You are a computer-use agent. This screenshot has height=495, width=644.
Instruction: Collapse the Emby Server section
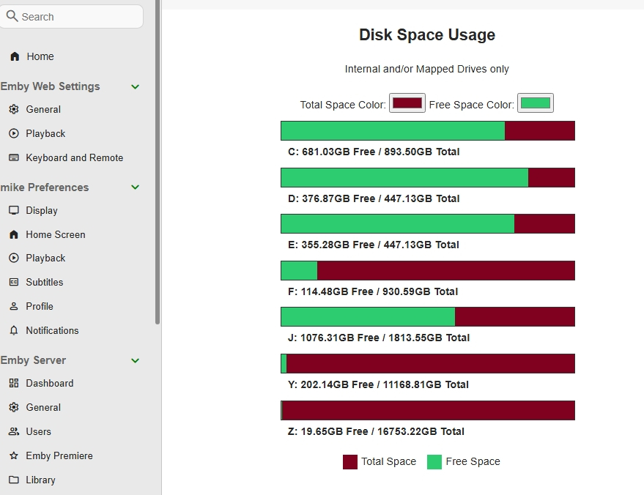(135, 360)
